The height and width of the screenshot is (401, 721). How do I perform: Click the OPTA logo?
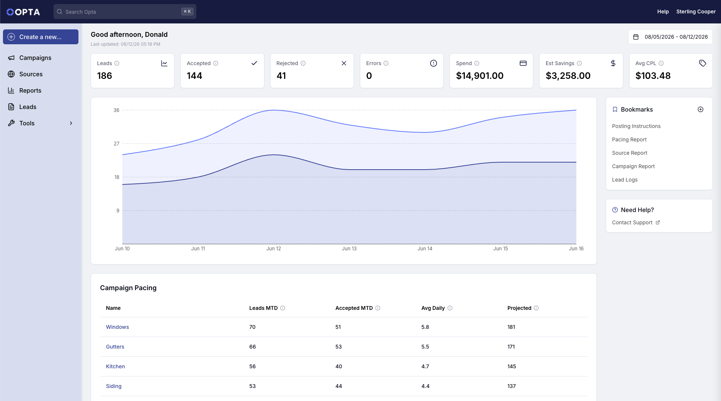pyautogui.click(x=23, y=12)
